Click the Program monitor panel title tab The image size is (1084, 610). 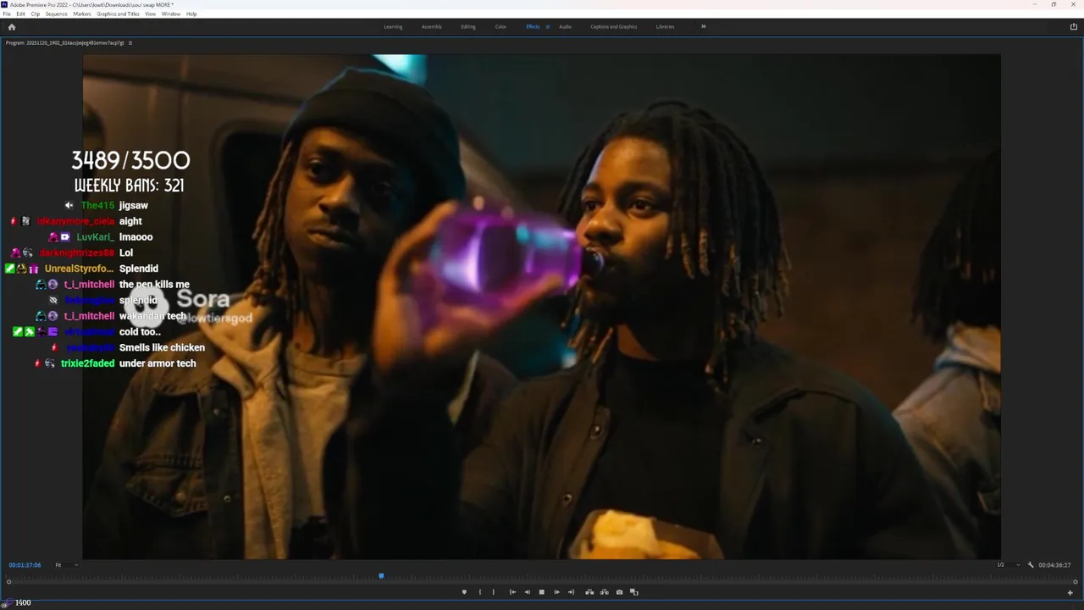click(64, 42)
